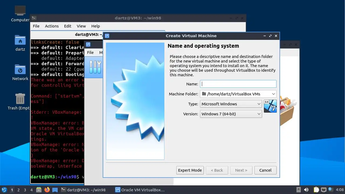The image size is (345, 194).
Task: Switch to workspace 4
Action: click(x=31, y=190)
